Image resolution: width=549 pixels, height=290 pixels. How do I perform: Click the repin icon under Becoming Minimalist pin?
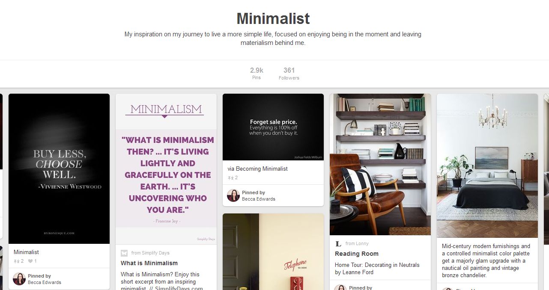tap(230, 178)
